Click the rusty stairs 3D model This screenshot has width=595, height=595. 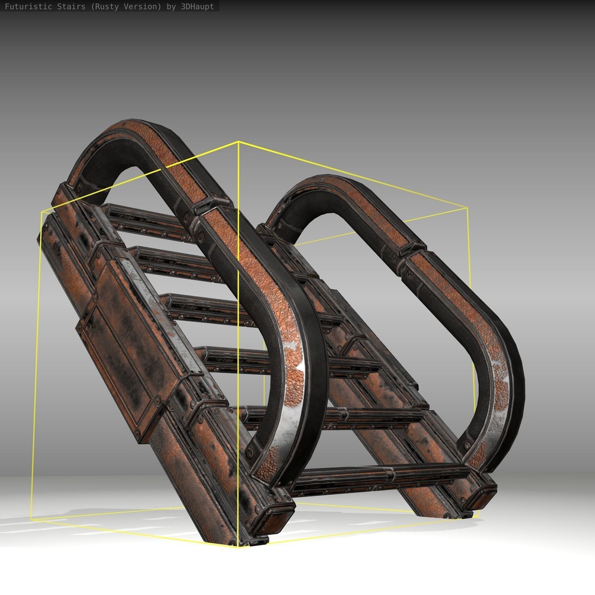click(281, 333)
